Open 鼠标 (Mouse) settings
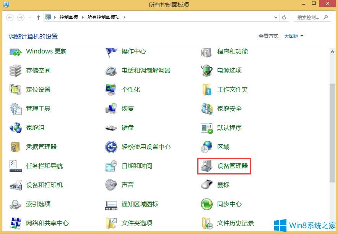The width and height of the screenshot is (338, 234). tap(223, 185)
